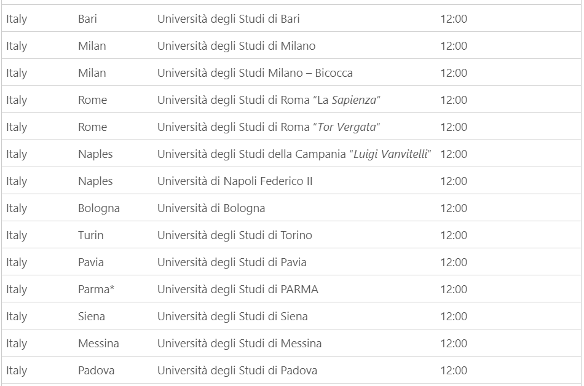Select the Tor Vergata university entry
This screenshot has height=386, width=584.
(x=269, y=127)
